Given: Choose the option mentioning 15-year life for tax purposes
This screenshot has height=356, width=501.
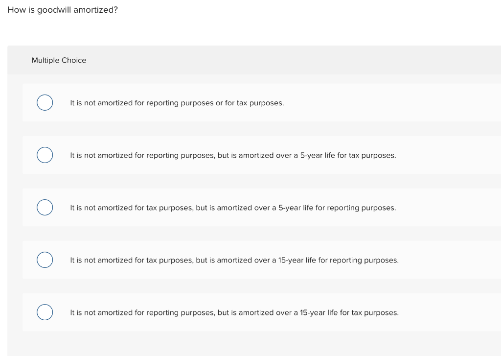Looking at the screenshot, I should 234,312.
